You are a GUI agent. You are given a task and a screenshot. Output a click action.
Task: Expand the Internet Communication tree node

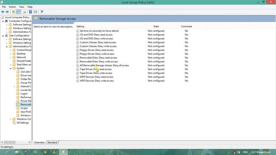pos(15,87)
